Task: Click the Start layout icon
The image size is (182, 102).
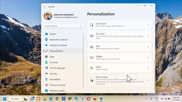Action: [92, 47]
